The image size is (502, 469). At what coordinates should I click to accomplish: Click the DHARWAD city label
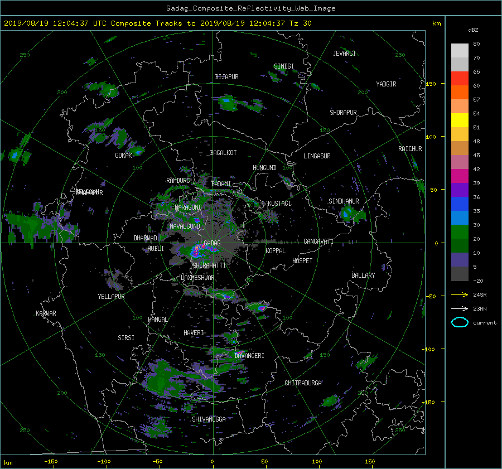point(146,238)
